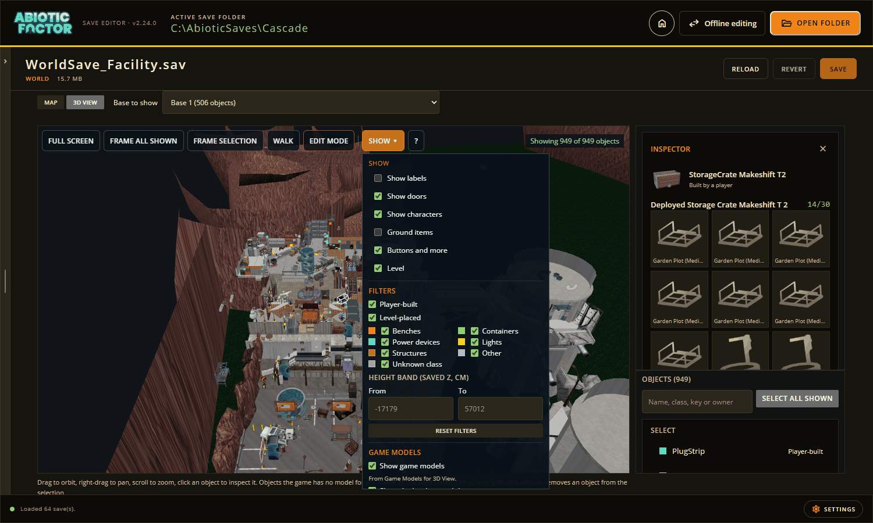Click Select All Shown button
Screen dimensions: 873x523
click(797, 399)
